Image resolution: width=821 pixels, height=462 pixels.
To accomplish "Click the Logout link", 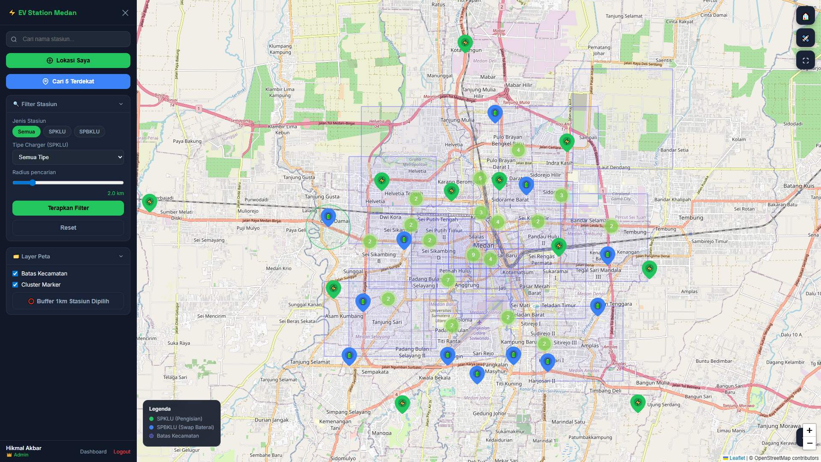I will pyautogui.click(x=122, y=452).
